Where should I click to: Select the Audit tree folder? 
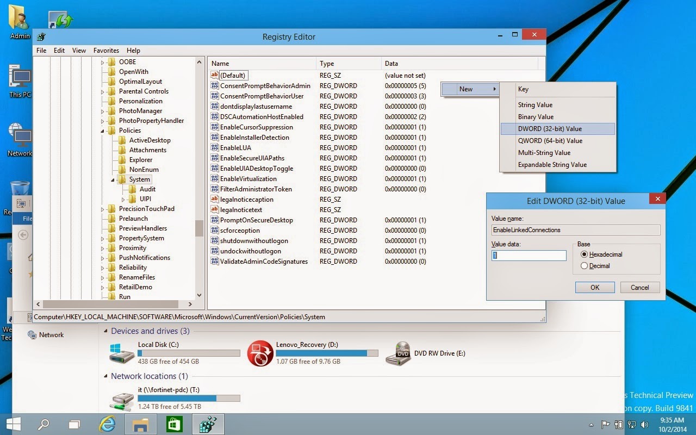[147, 189]
